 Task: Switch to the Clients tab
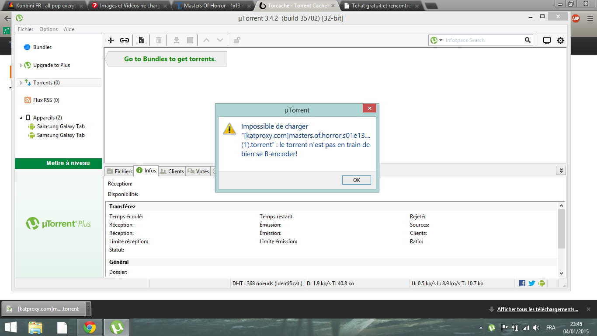tap(172, 171)
